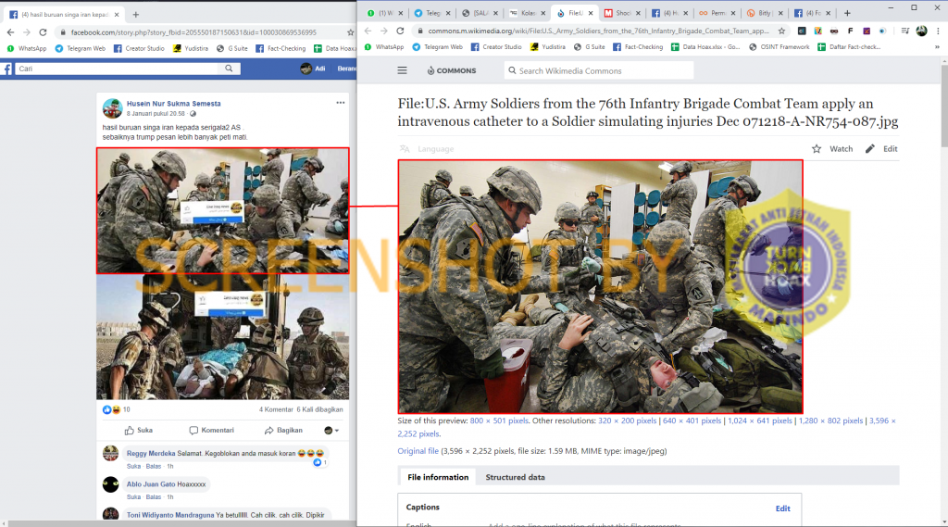This screenshot has height=527, width=948.
Task: Click the Facebook search magnifier icon
Action: [230, 69]
